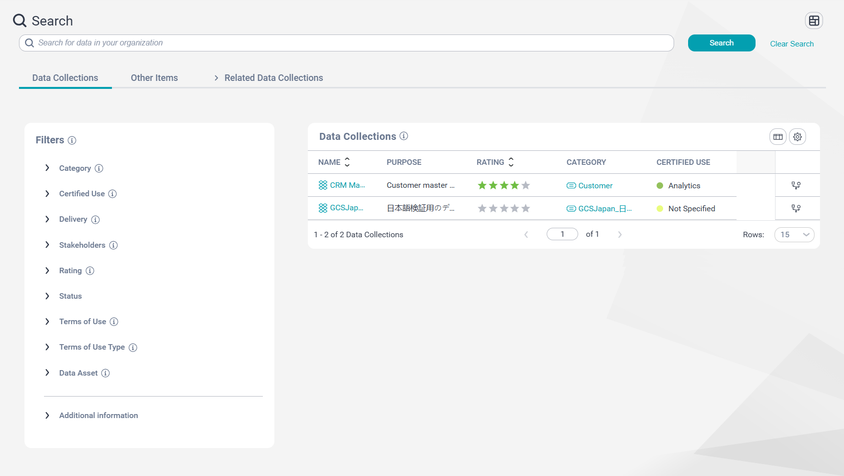Click the CRM Ma... collection icon
The width and height of the screenshot is (844, 476).
pyautogui.click(x=323, y=185)
